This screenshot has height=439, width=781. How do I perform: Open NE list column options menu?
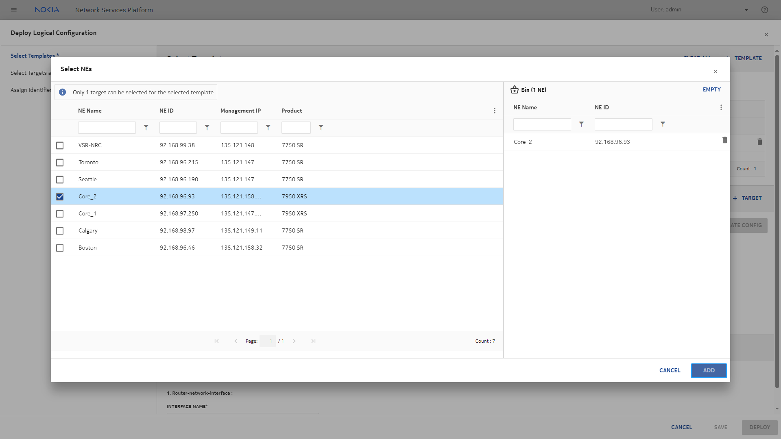pyautogui.click(x=494, y=111)
